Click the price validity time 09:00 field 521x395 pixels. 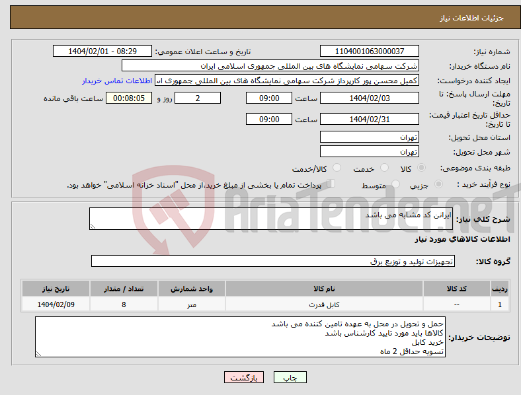269,119
